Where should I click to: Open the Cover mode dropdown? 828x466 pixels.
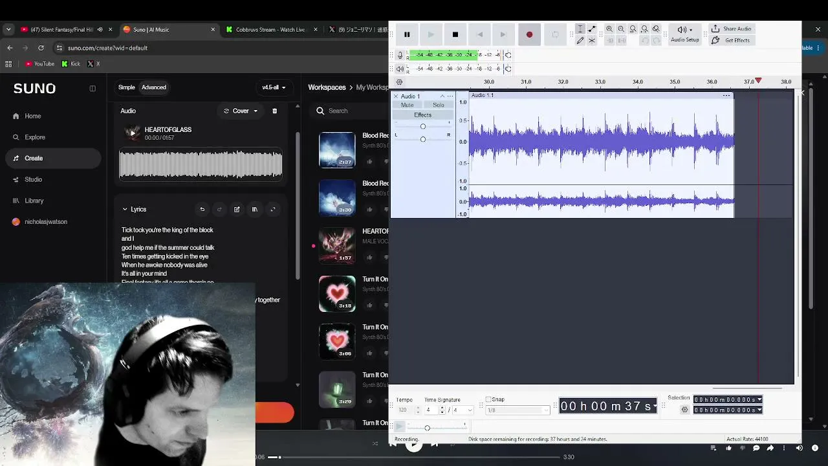[x=241, y=111]
